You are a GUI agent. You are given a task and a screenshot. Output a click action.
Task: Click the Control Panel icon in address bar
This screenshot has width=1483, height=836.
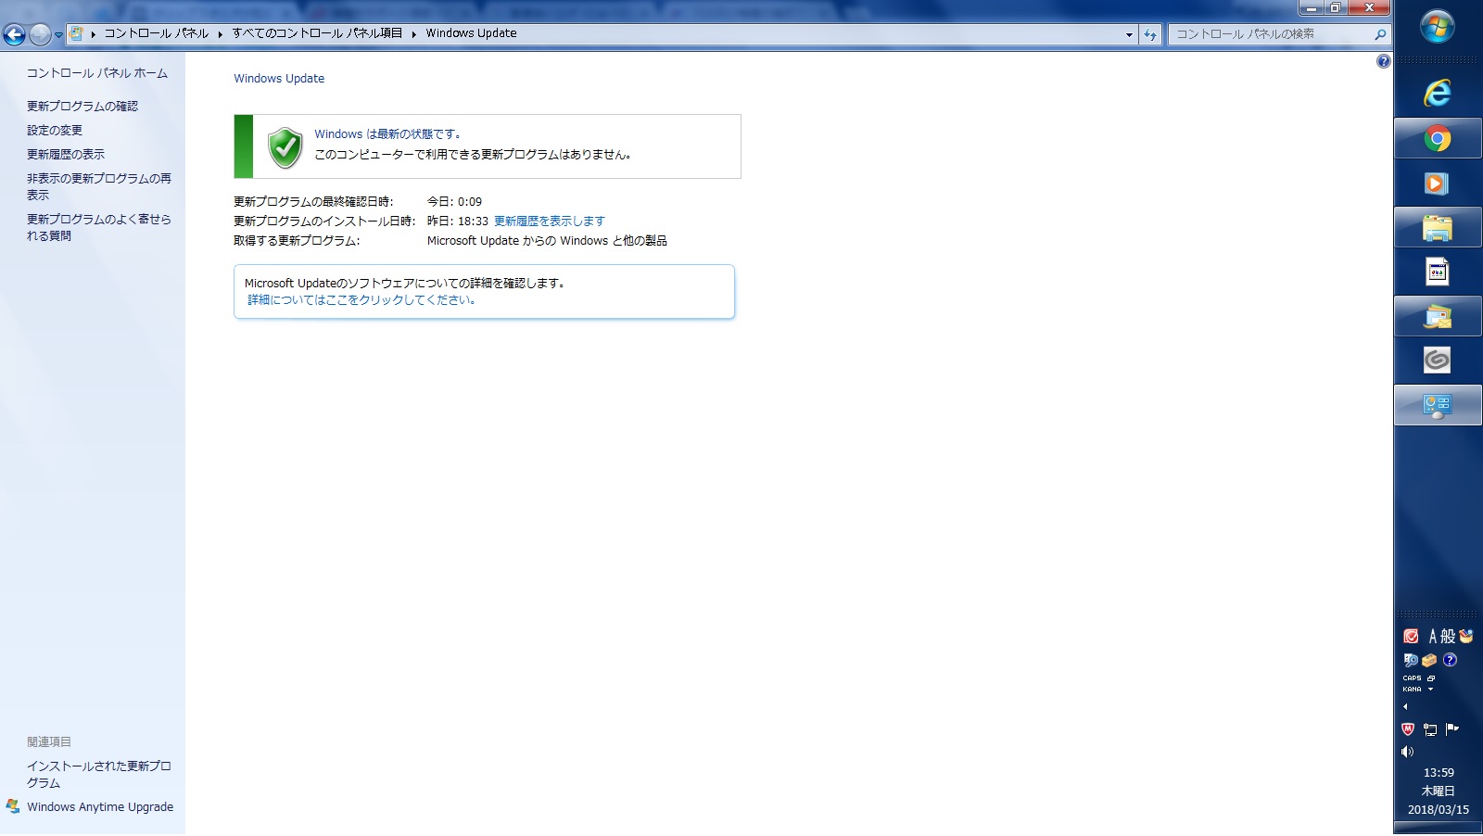coord(77,33)
